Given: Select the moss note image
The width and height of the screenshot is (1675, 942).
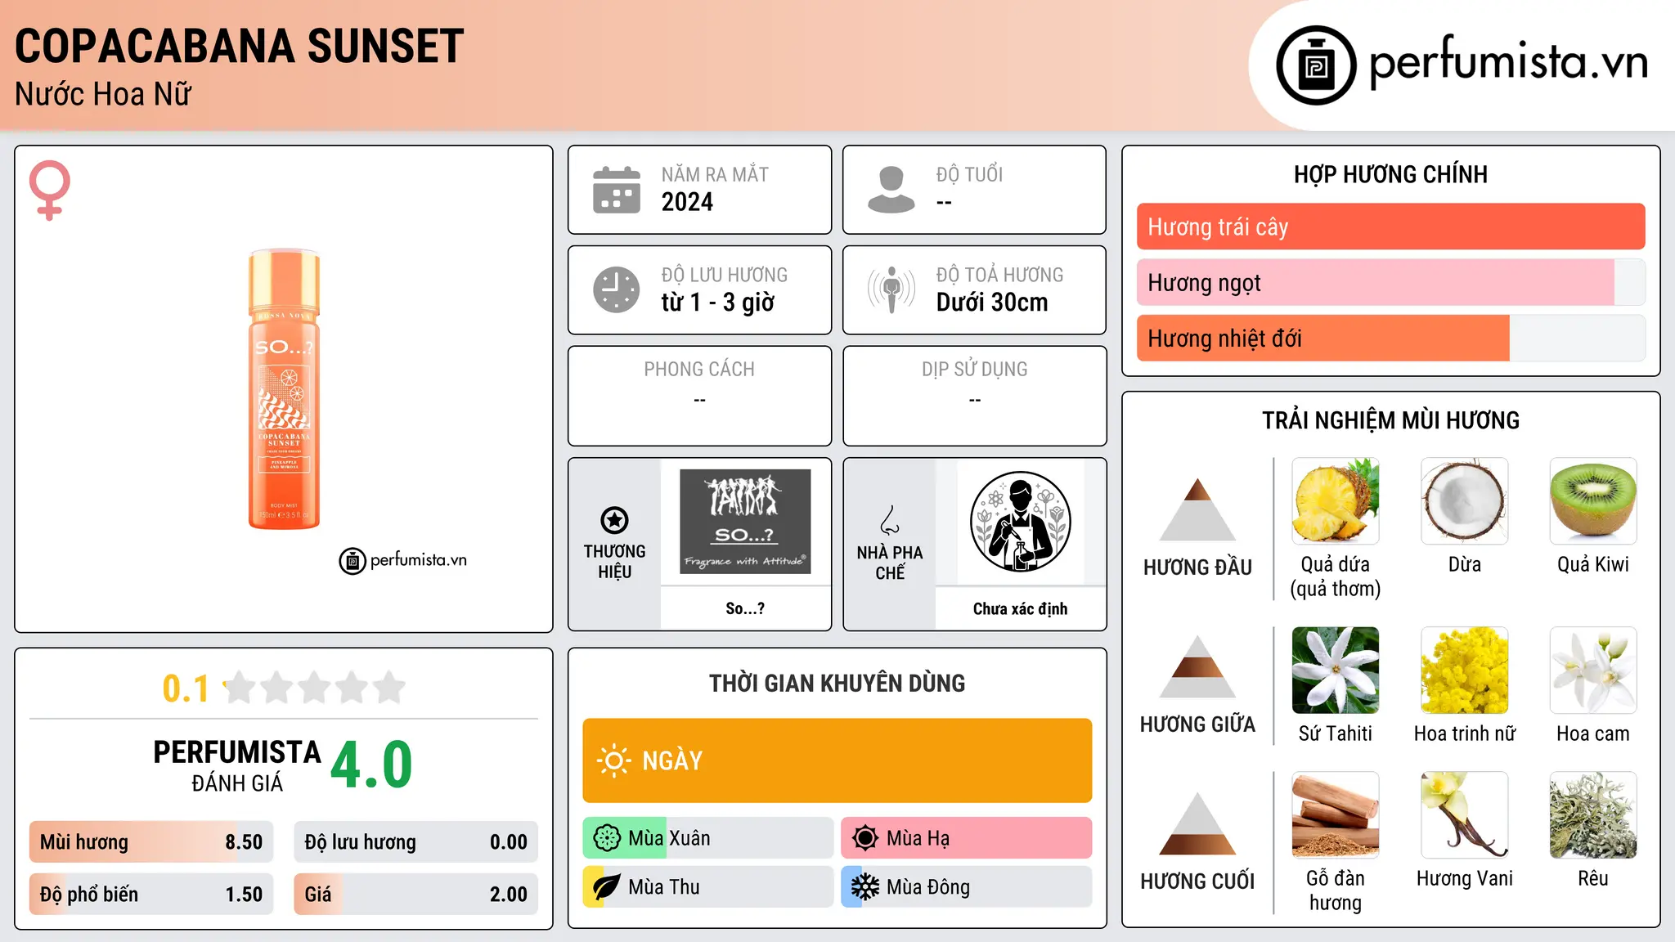Looking at the screenshot, I should 1593,815.
